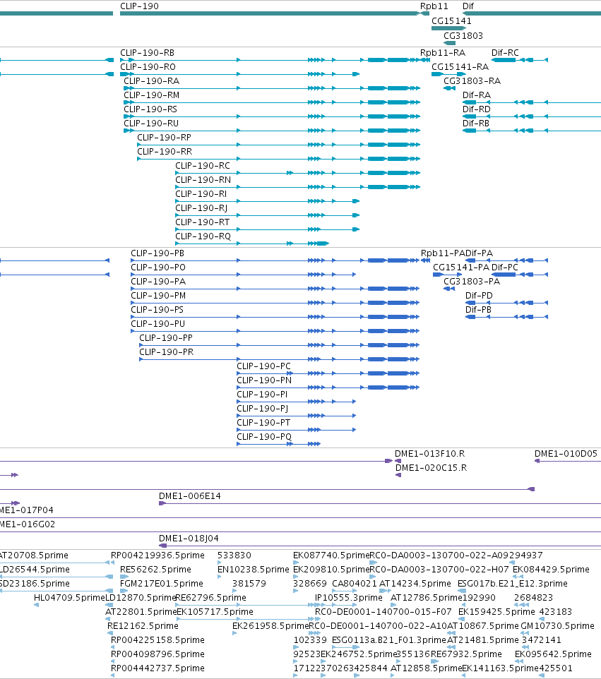The image size is (601, 679).
Task: Click EST ESG017b.E21_E12.3prime
Action: [513, 584]
